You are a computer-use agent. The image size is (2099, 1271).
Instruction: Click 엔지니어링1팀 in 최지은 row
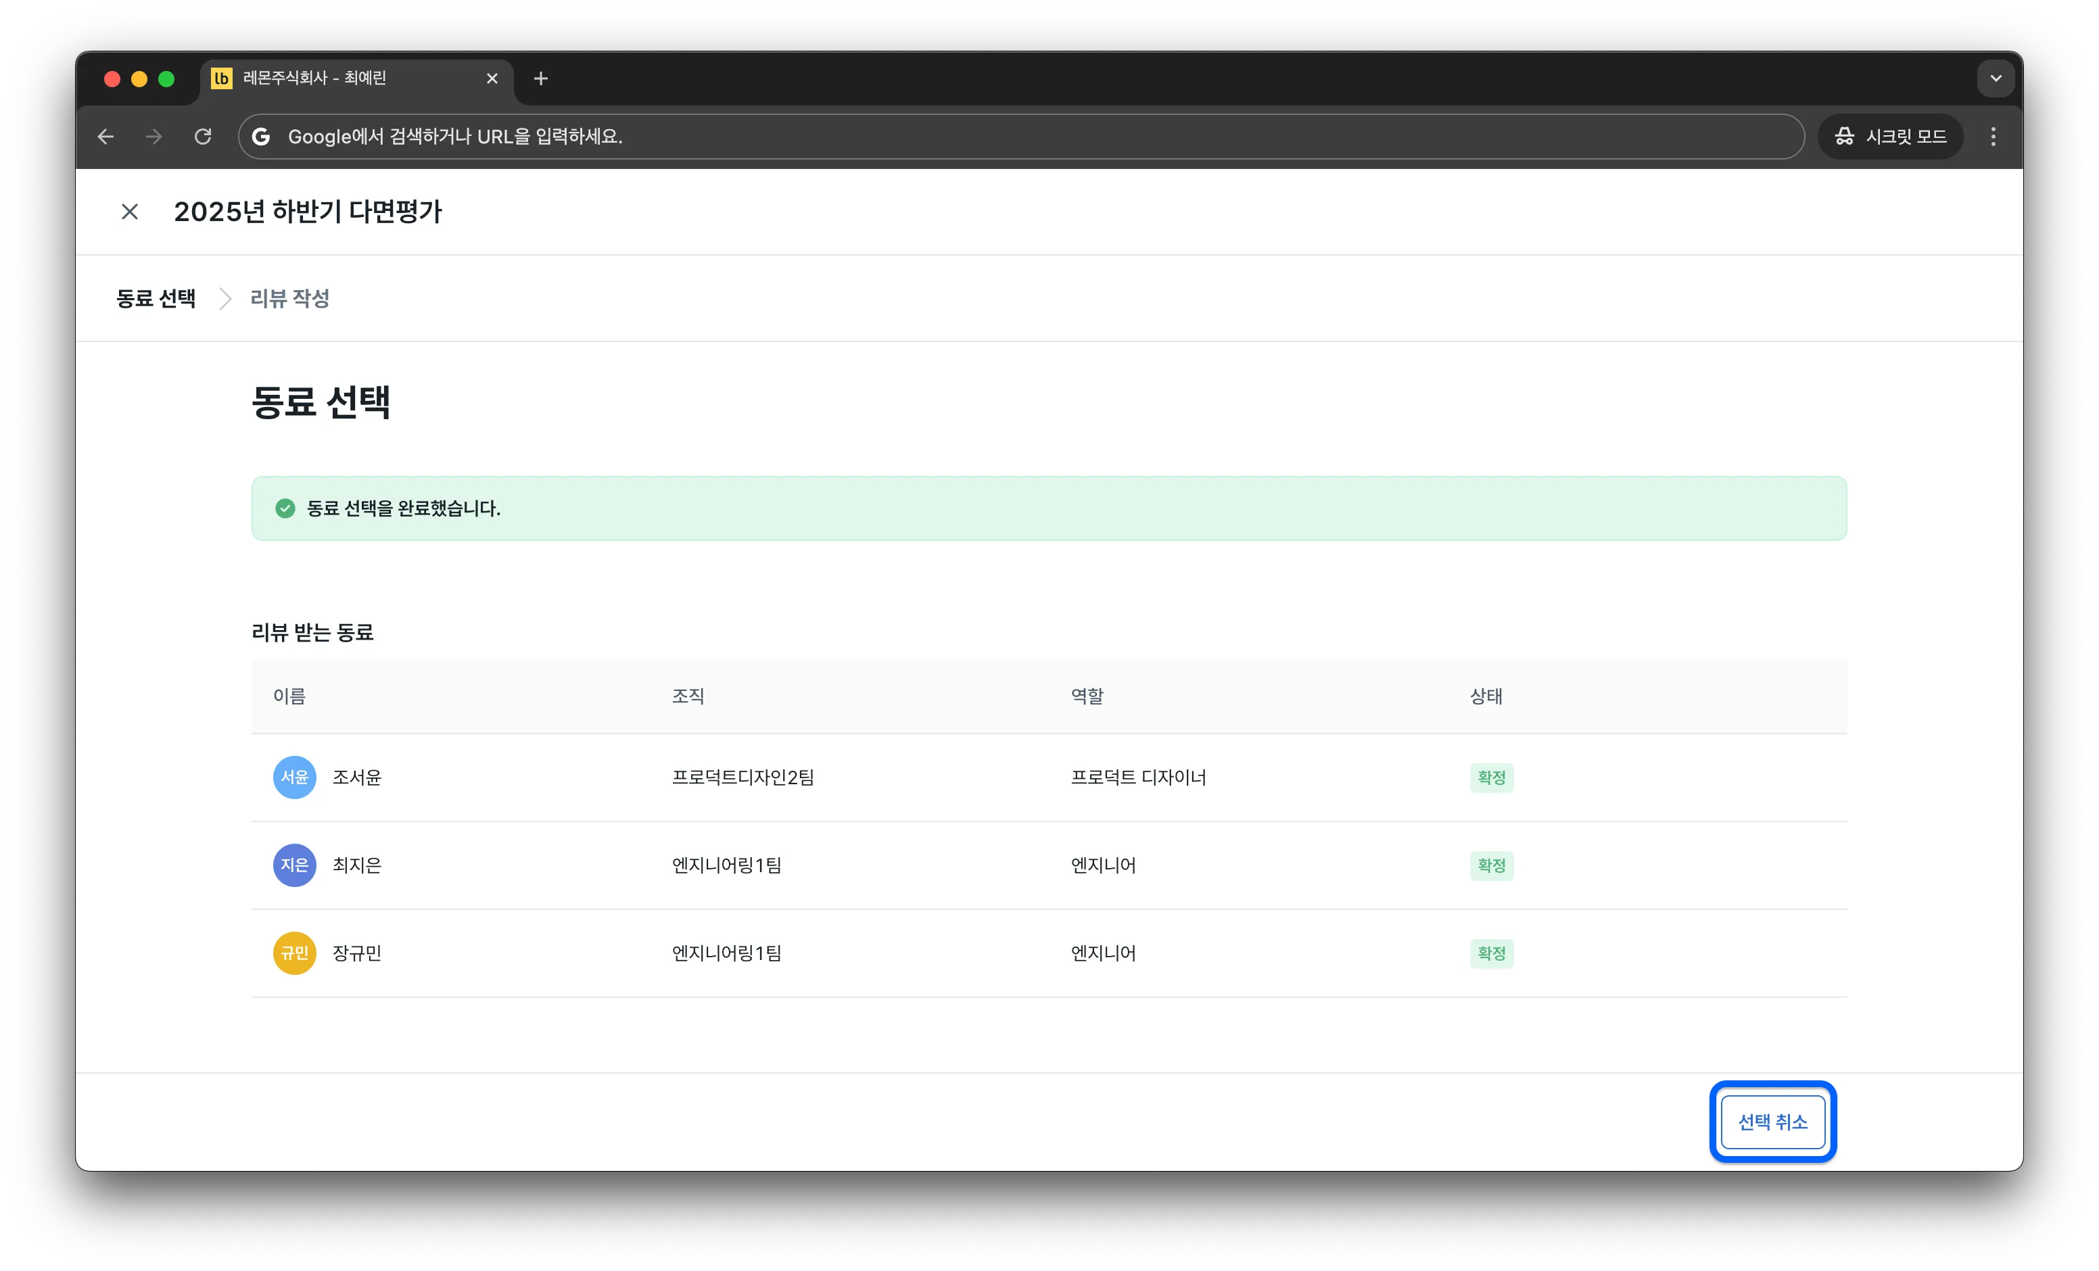point(727,865)
